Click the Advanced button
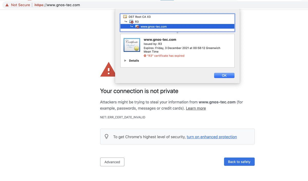 tap(112, 162)
